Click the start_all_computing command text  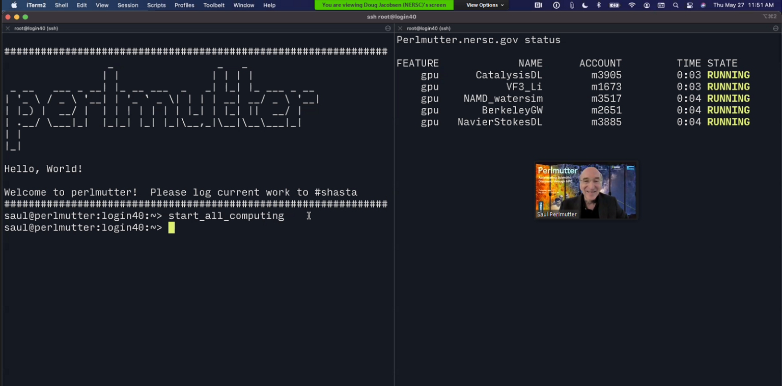click(226, 216)
